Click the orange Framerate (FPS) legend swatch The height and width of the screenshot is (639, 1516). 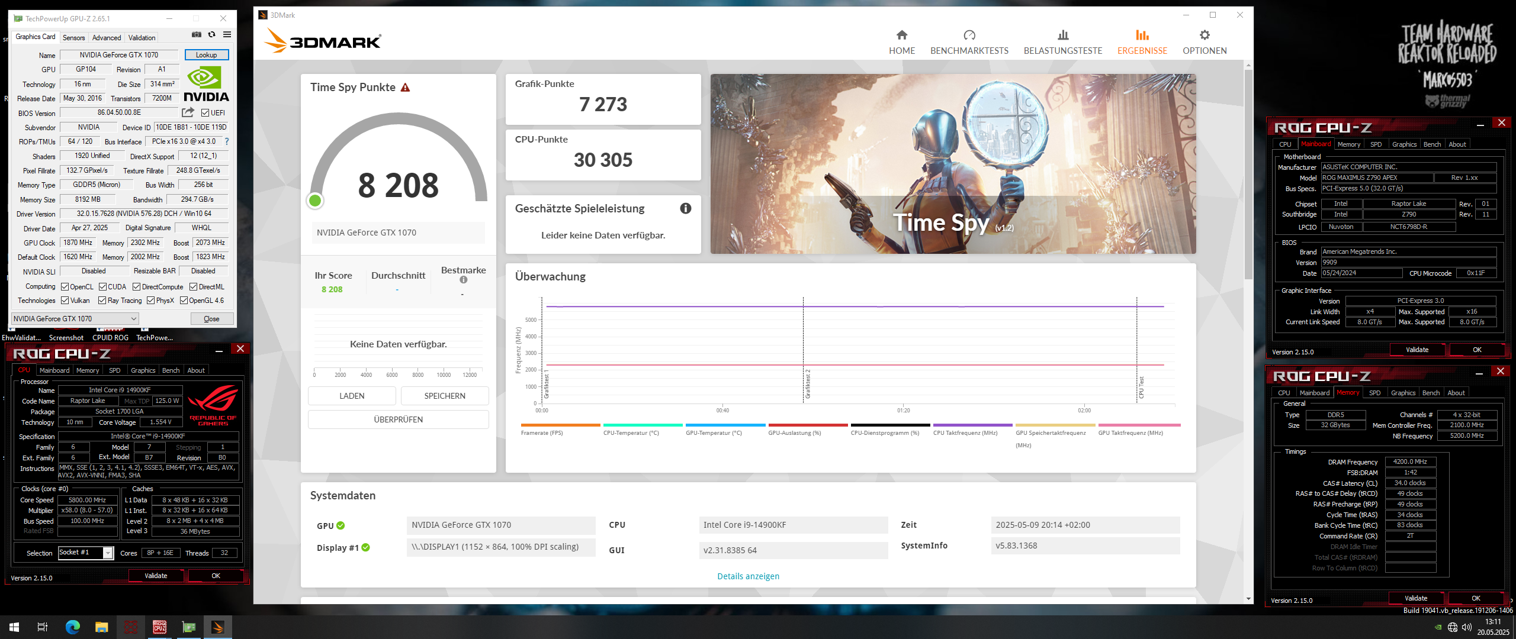pyautogui.click(x=560, y=425)
